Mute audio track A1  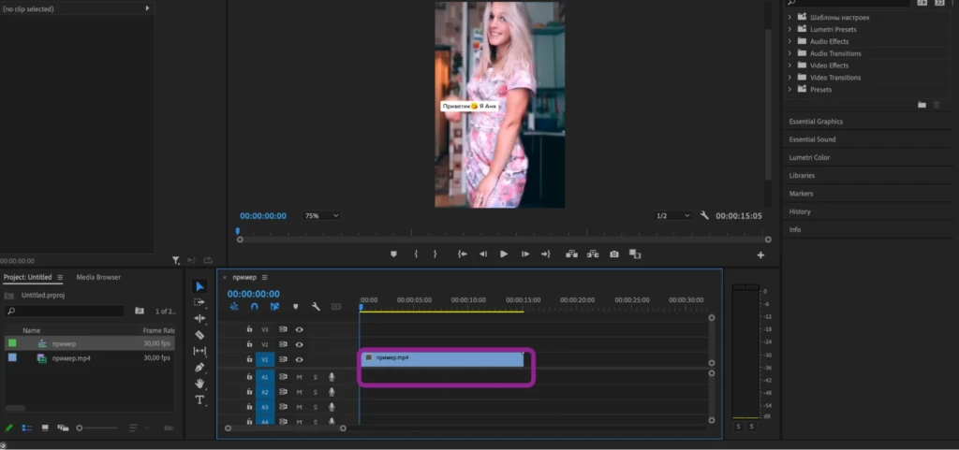point(299,377)
